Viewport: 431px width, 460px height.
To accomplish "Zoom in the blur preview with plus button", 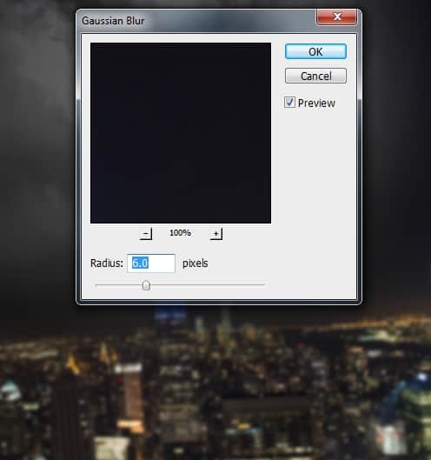I will (216, 234).
